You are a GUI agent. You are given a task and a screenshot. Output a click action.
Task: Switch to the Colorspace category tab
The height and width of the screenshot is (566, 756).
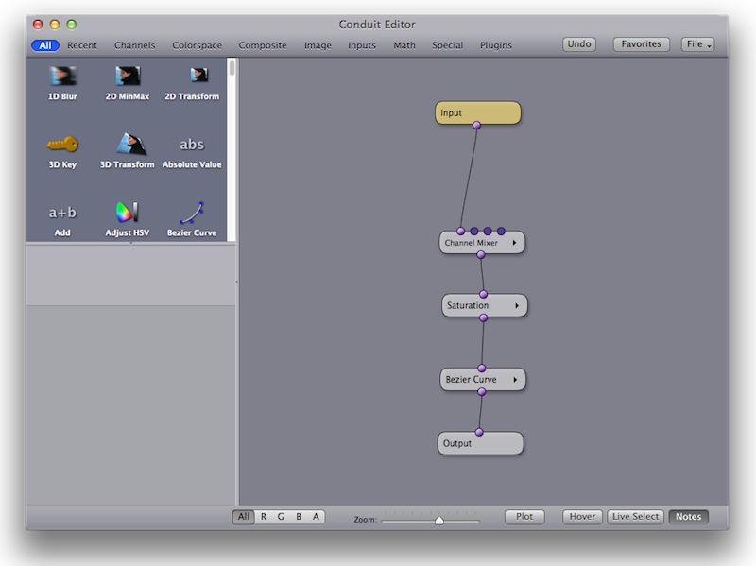click(197, 45)
